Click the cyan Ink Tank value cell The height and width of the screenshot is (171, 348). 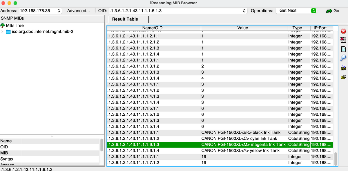pyautogui.click(x=244, y=139)
